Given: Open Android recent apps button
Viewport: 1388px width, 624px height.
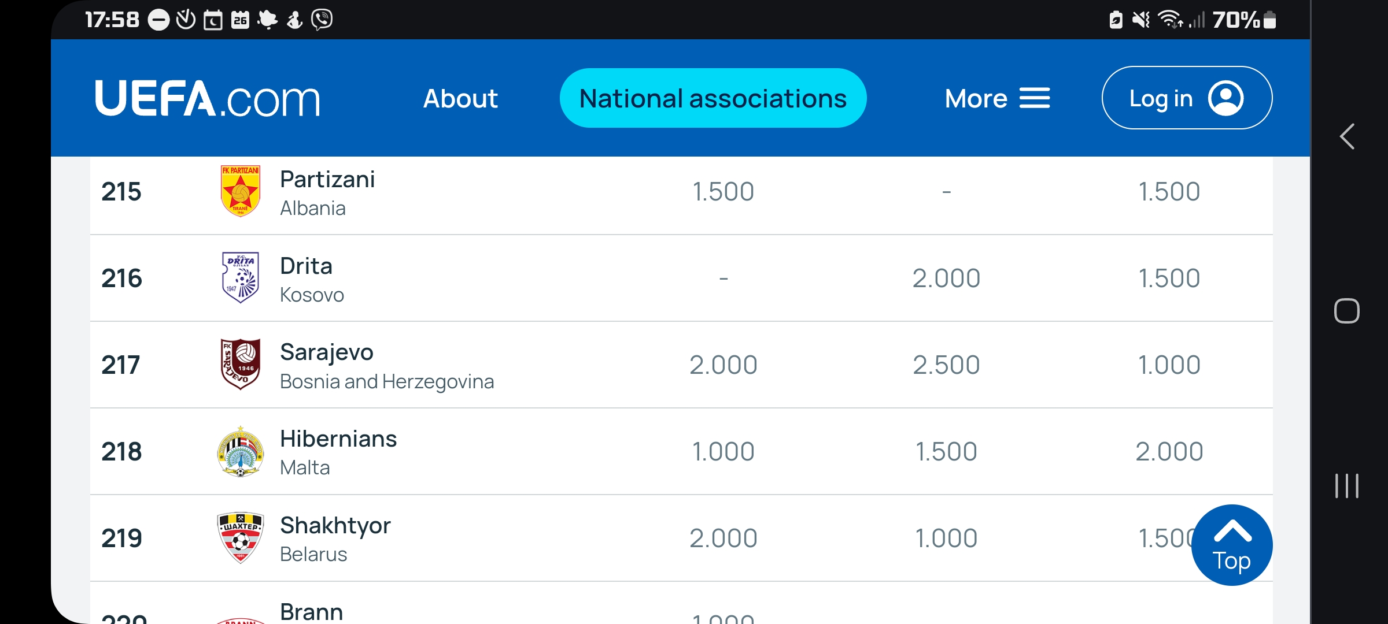Looking at the screenshot, I should (1347, 485).
